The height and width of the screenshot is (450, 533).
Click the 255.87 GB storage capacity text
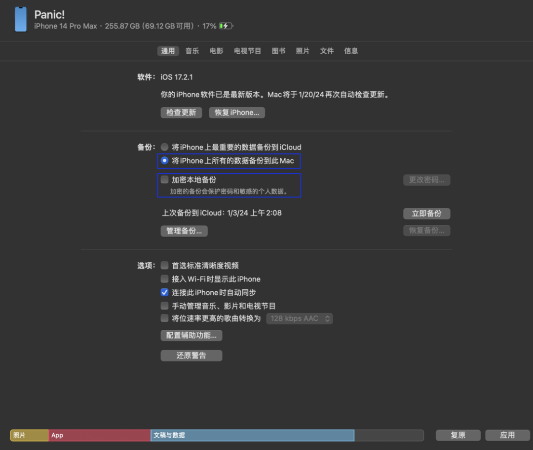click(x=122, y=26)
